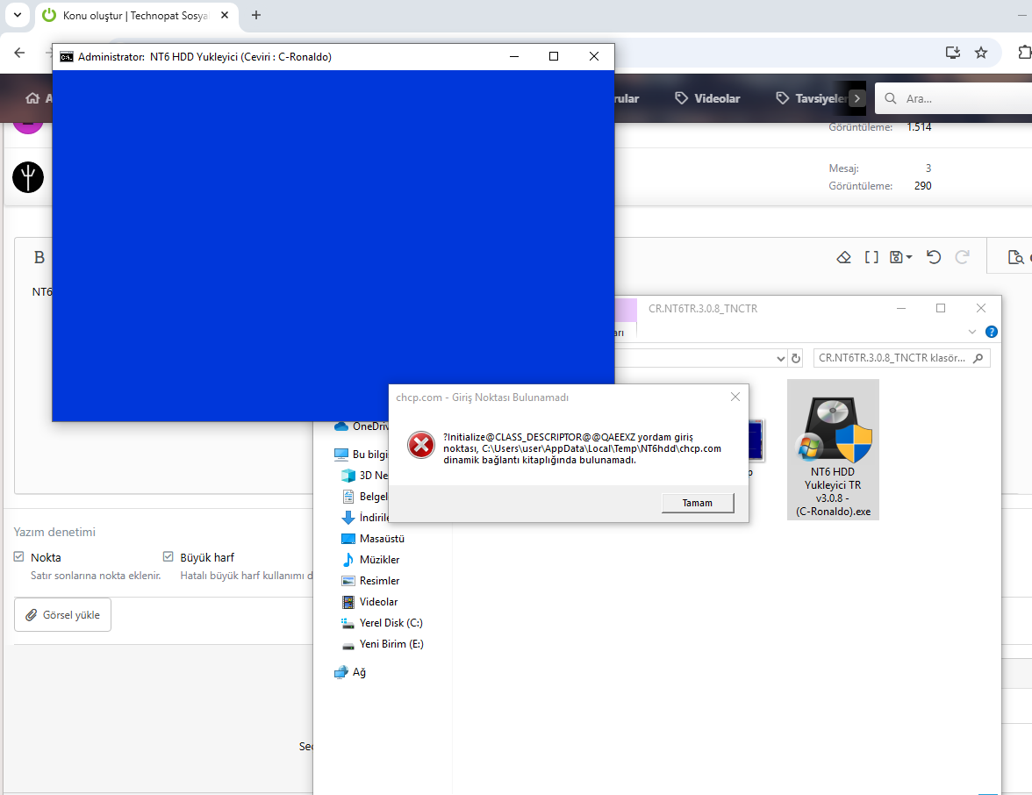Viewport: 1032px width, 795px height.
Task: Open the Videolar nav item on Technopat
Action: tap(707, 98)
